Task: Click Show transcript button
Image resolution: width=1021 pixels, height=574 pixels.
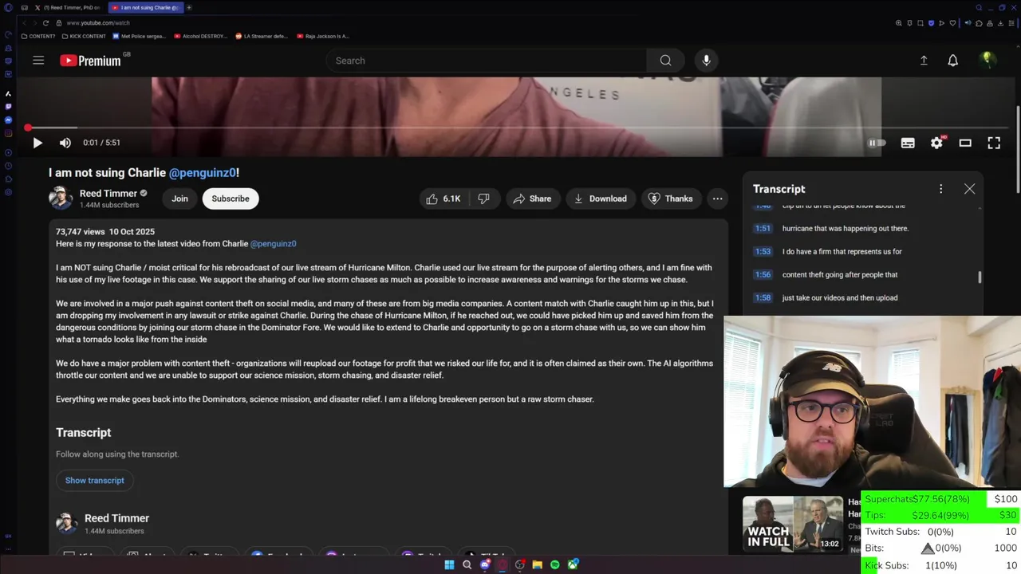Action: click(x=94, y=480)
